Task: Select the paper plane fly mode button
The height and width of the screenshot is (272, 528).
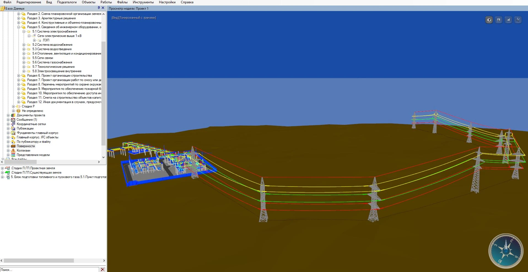Action: (508, 20)
